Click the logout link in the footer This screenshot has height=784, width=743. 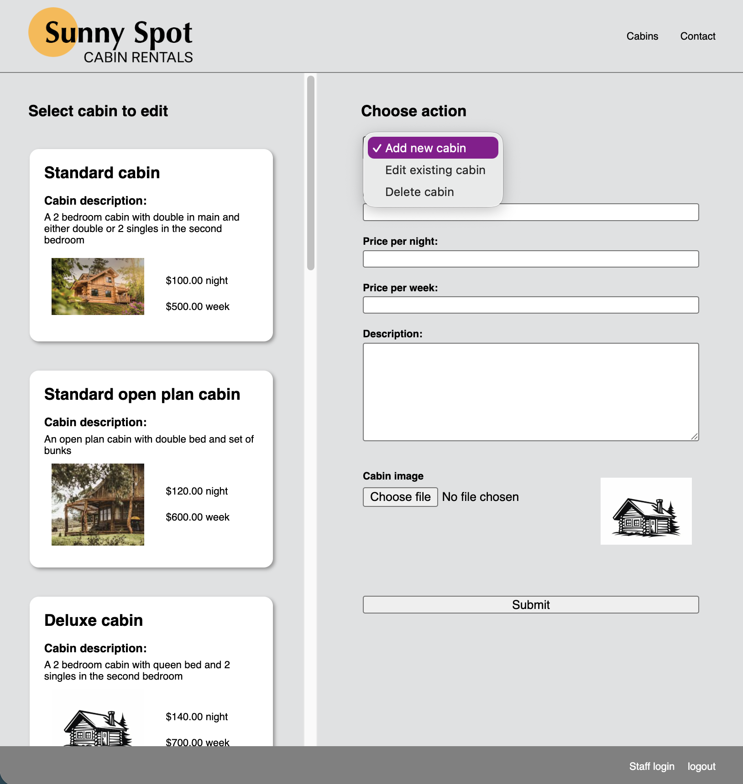(701, 766)
